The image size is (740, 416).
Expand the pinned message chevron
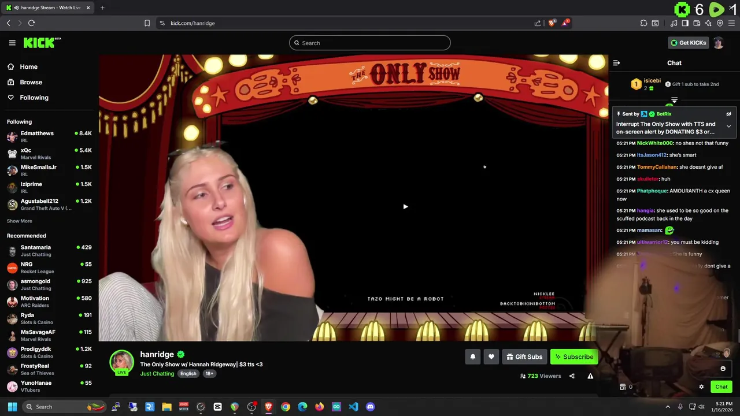pyautogui.click(x=728, y=126)
